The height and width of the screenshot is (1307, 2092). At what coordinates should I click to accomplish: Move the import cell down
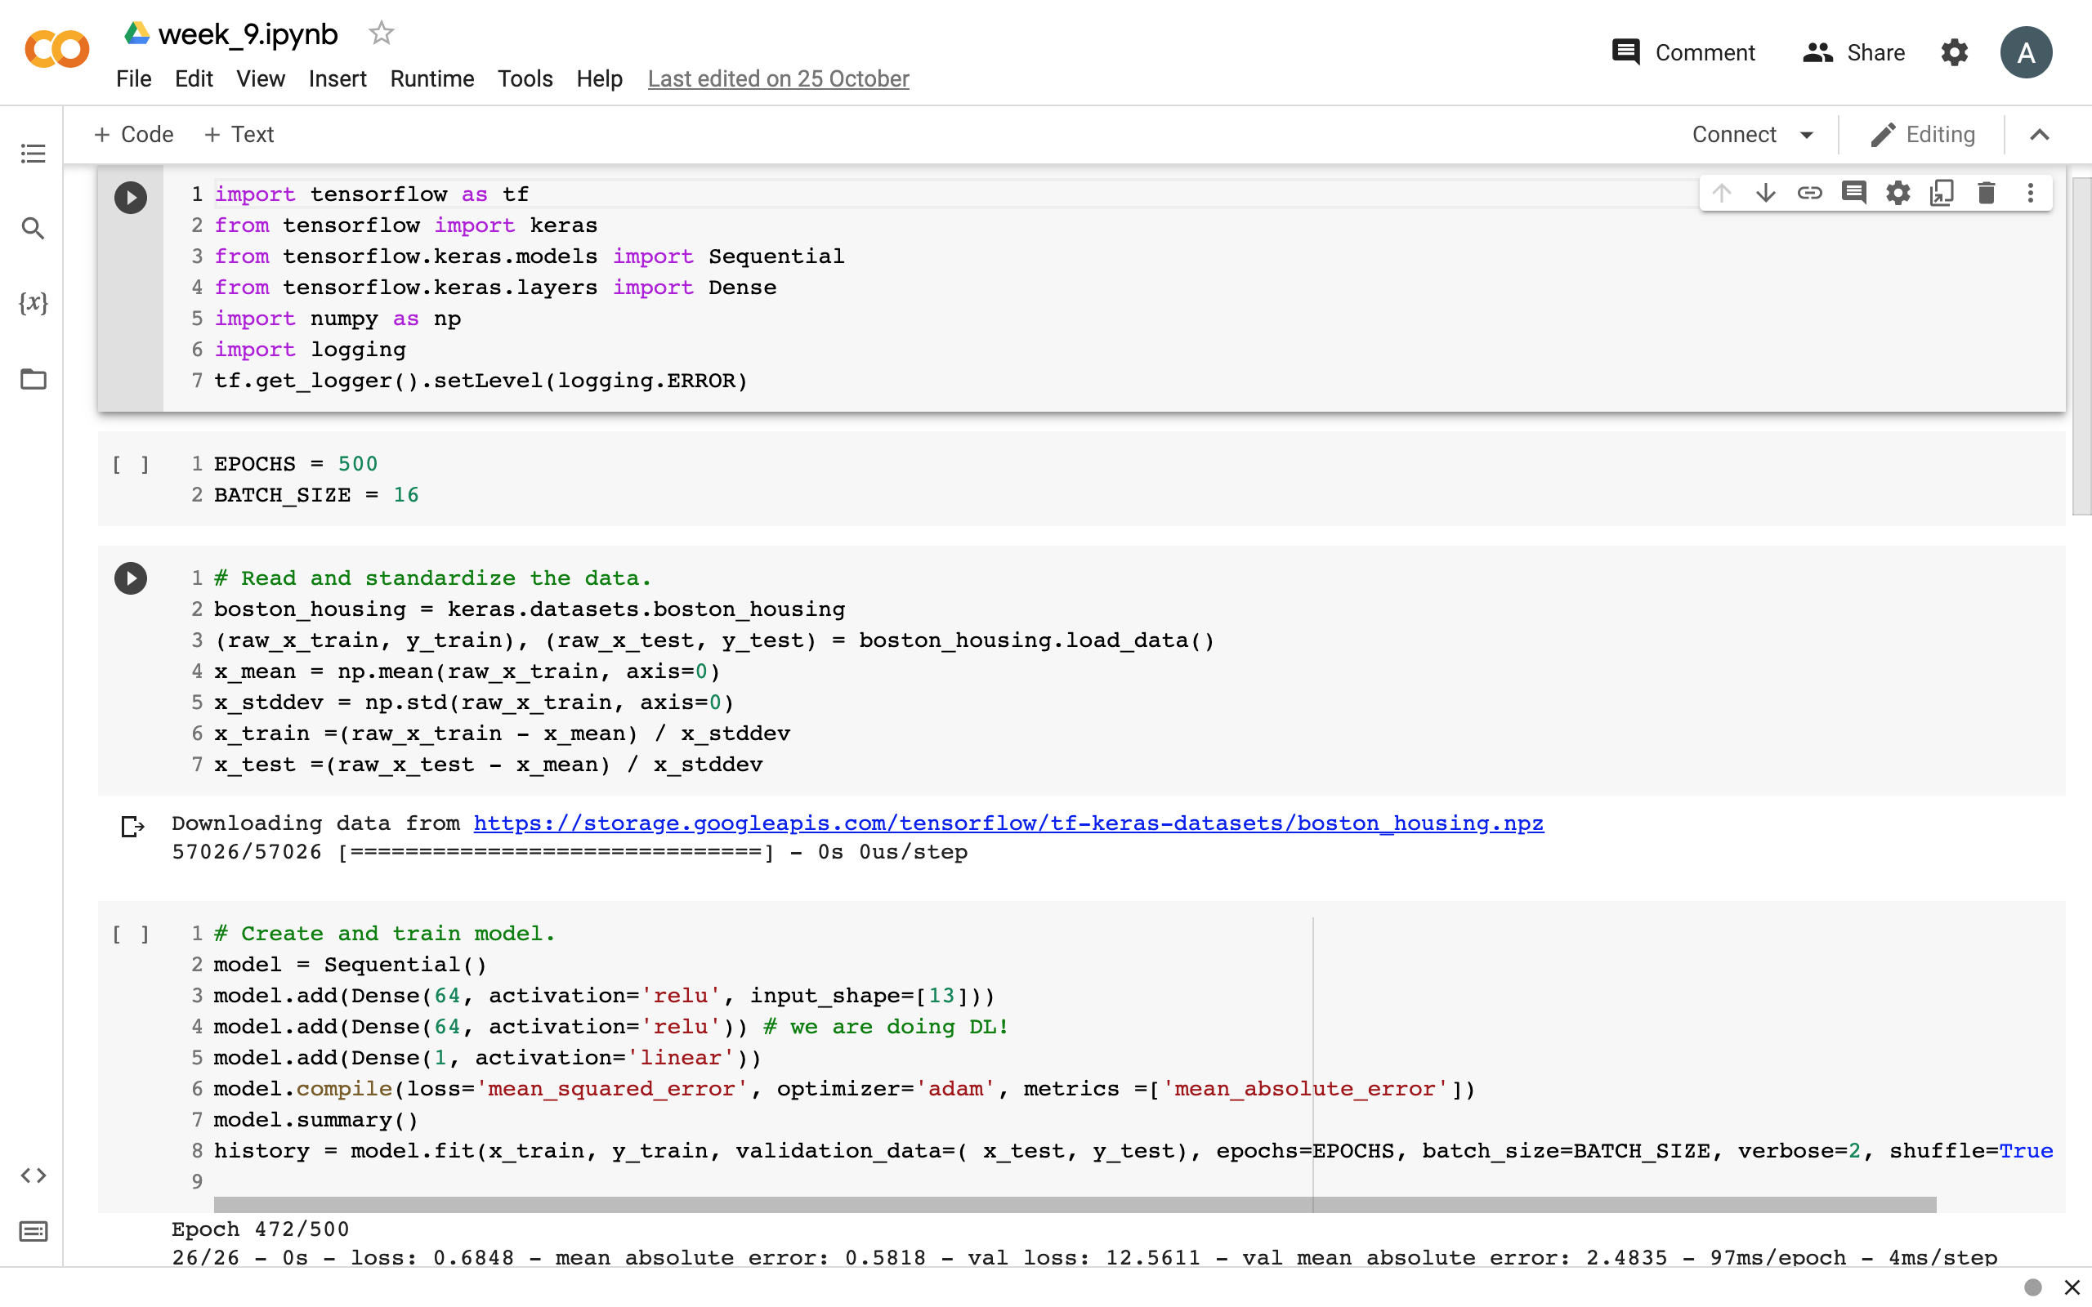(x=1766, y=193)
